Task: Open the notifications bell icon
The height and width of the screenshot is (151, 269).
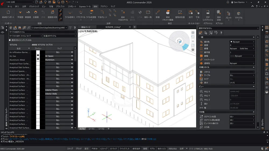Action: tap(228, 2)
